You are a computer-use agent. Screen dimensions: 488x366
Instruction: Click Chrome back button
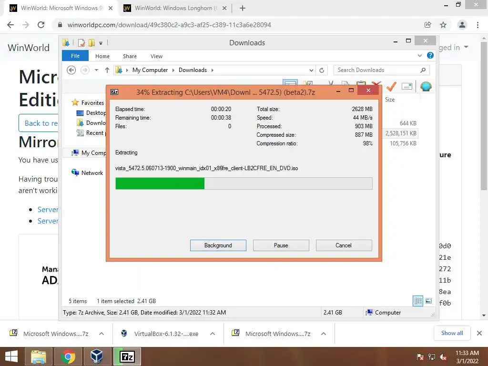tap(10, 25)
